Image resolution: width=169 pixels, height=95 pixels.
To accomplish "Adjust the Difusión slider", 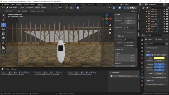I will [159, 64].
